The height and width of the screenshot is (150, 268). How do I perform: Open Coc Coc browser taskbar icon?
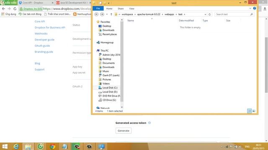[40, 146]
